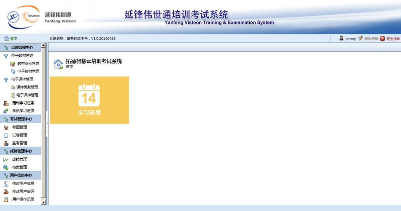Open 学员学习进度
The height and width of the screenshot is (211, 401).
coord(23,111)
